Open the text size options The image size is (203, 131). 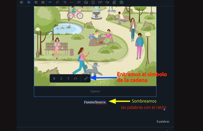tap(57, 2)
